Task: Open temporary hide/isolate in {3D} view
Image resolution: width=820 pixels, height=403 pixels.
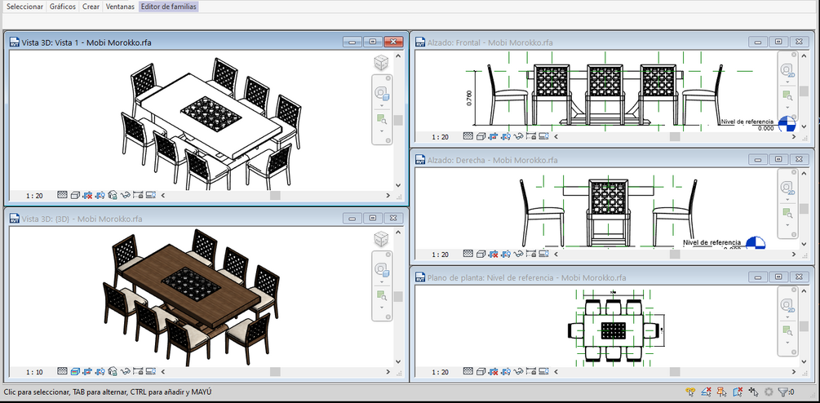Action: (126, 372)
